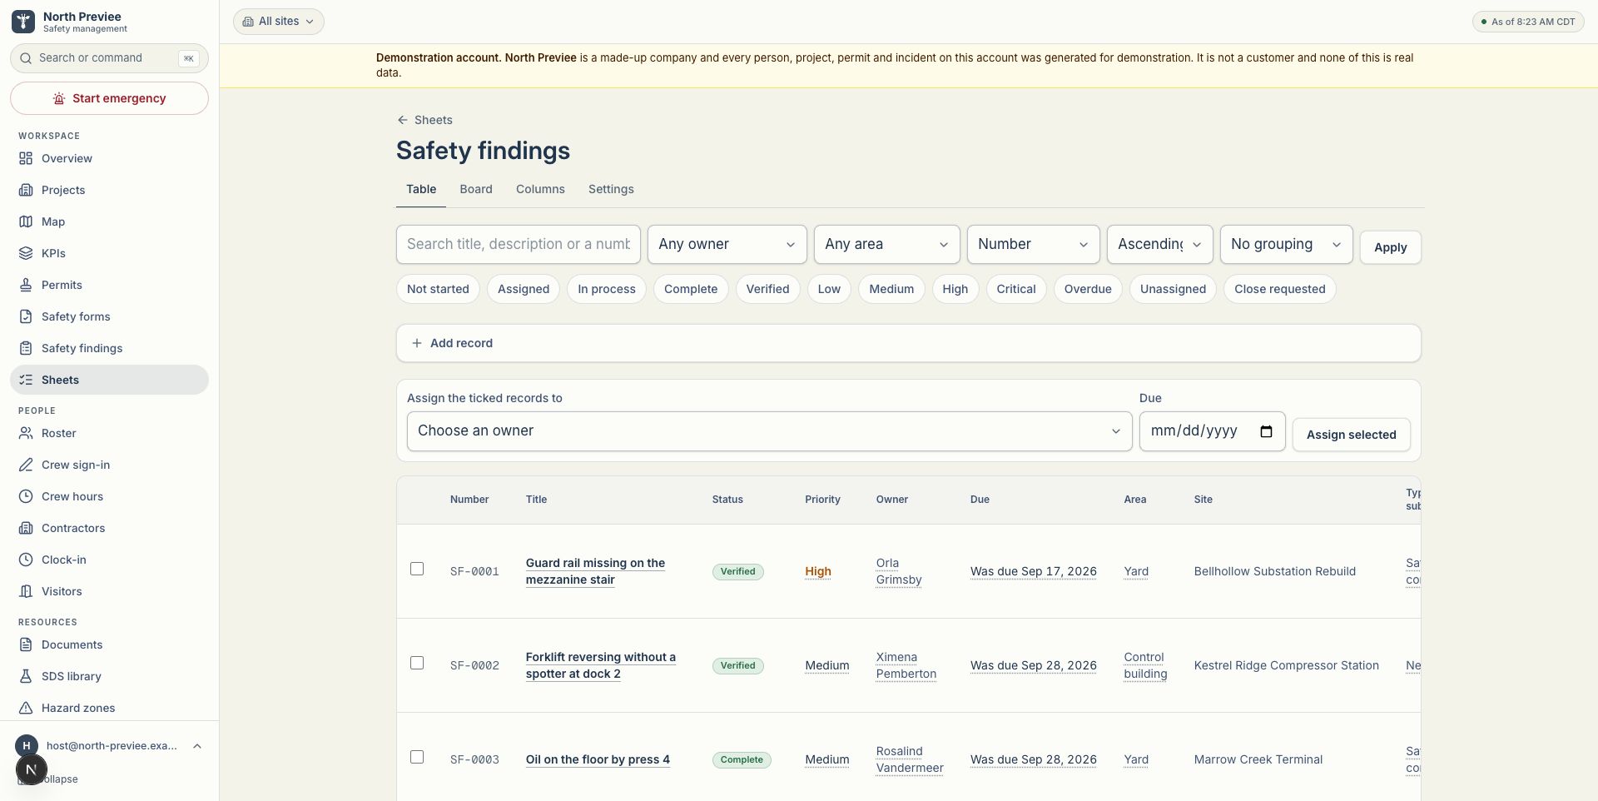Toggle the Overdue filter chip
The height and width of the screenshot is (801, 1598).
coord(1088,289)
